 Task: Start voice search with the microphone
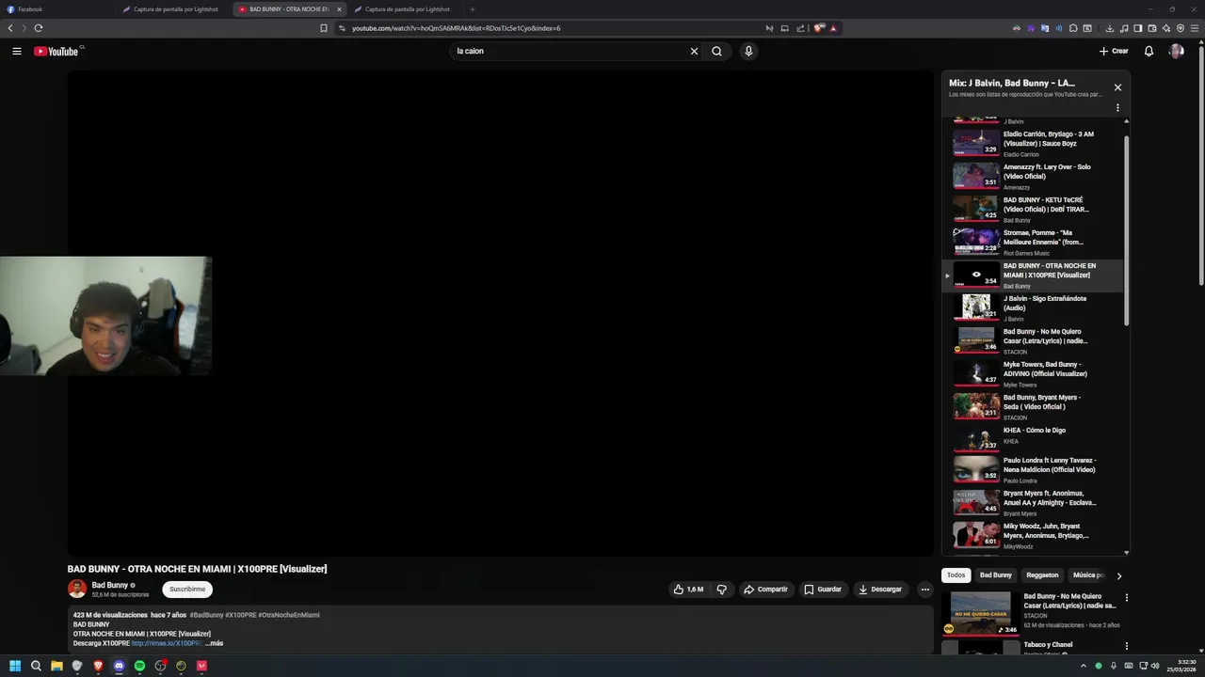748,52
